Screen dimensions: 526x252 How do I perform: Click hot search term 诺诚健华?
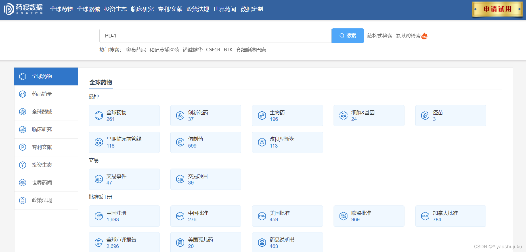tap(193, 50)
